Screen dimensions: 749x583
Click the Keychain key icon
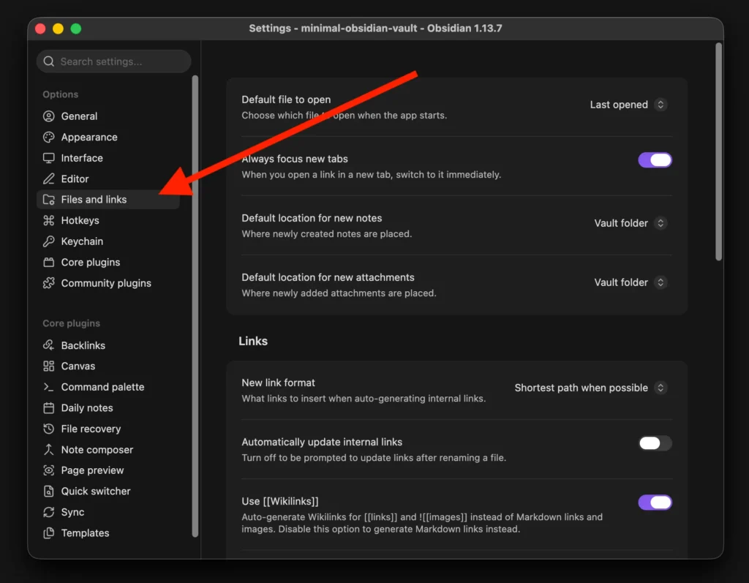(x=49, y=241)
